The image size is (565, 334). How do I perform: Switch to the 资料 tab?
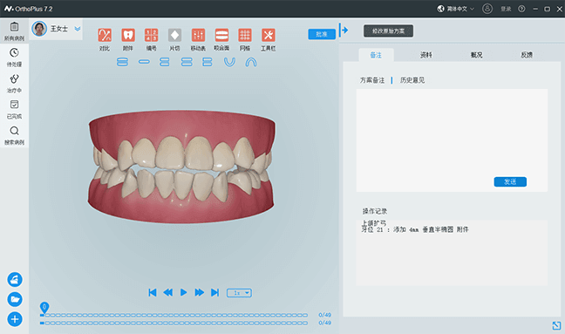coord(425,55)
